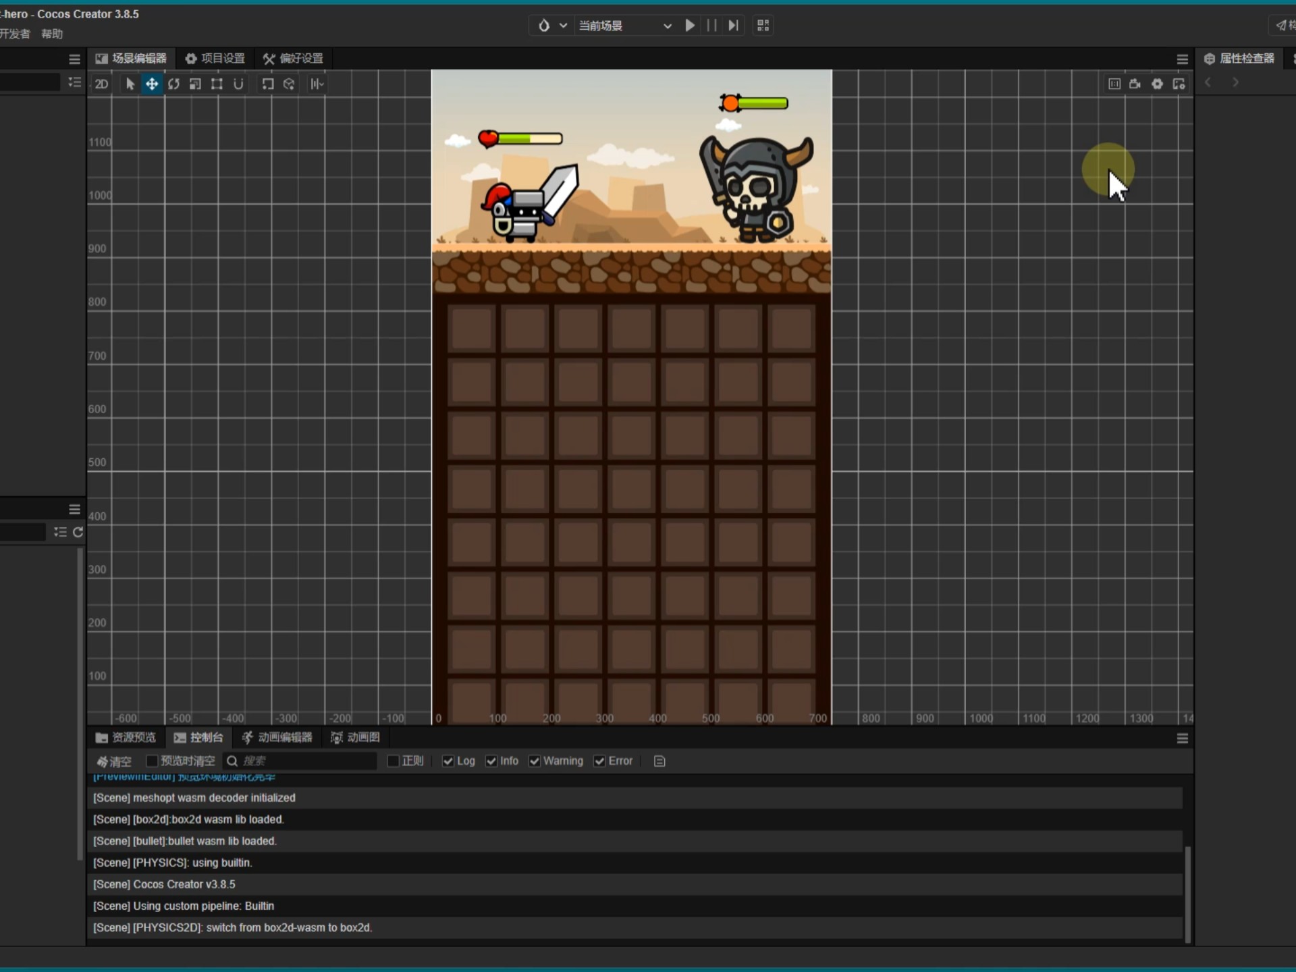The height and width of the screenshot is (972, 1296).
Task: Open the 动画编辑器 tab
Action: [277, 737]
